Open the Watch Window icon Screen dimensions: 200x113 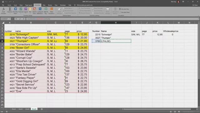pyautogui.click(x=107, y=9)
